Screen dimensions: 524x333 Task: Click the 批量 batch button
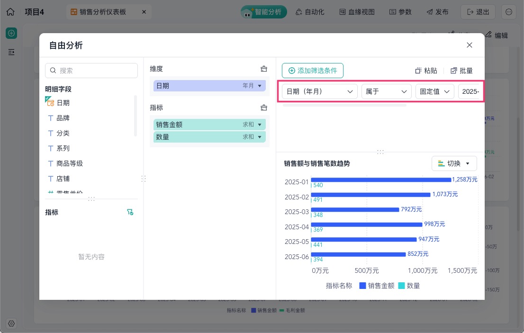click(x=461, y=71)
